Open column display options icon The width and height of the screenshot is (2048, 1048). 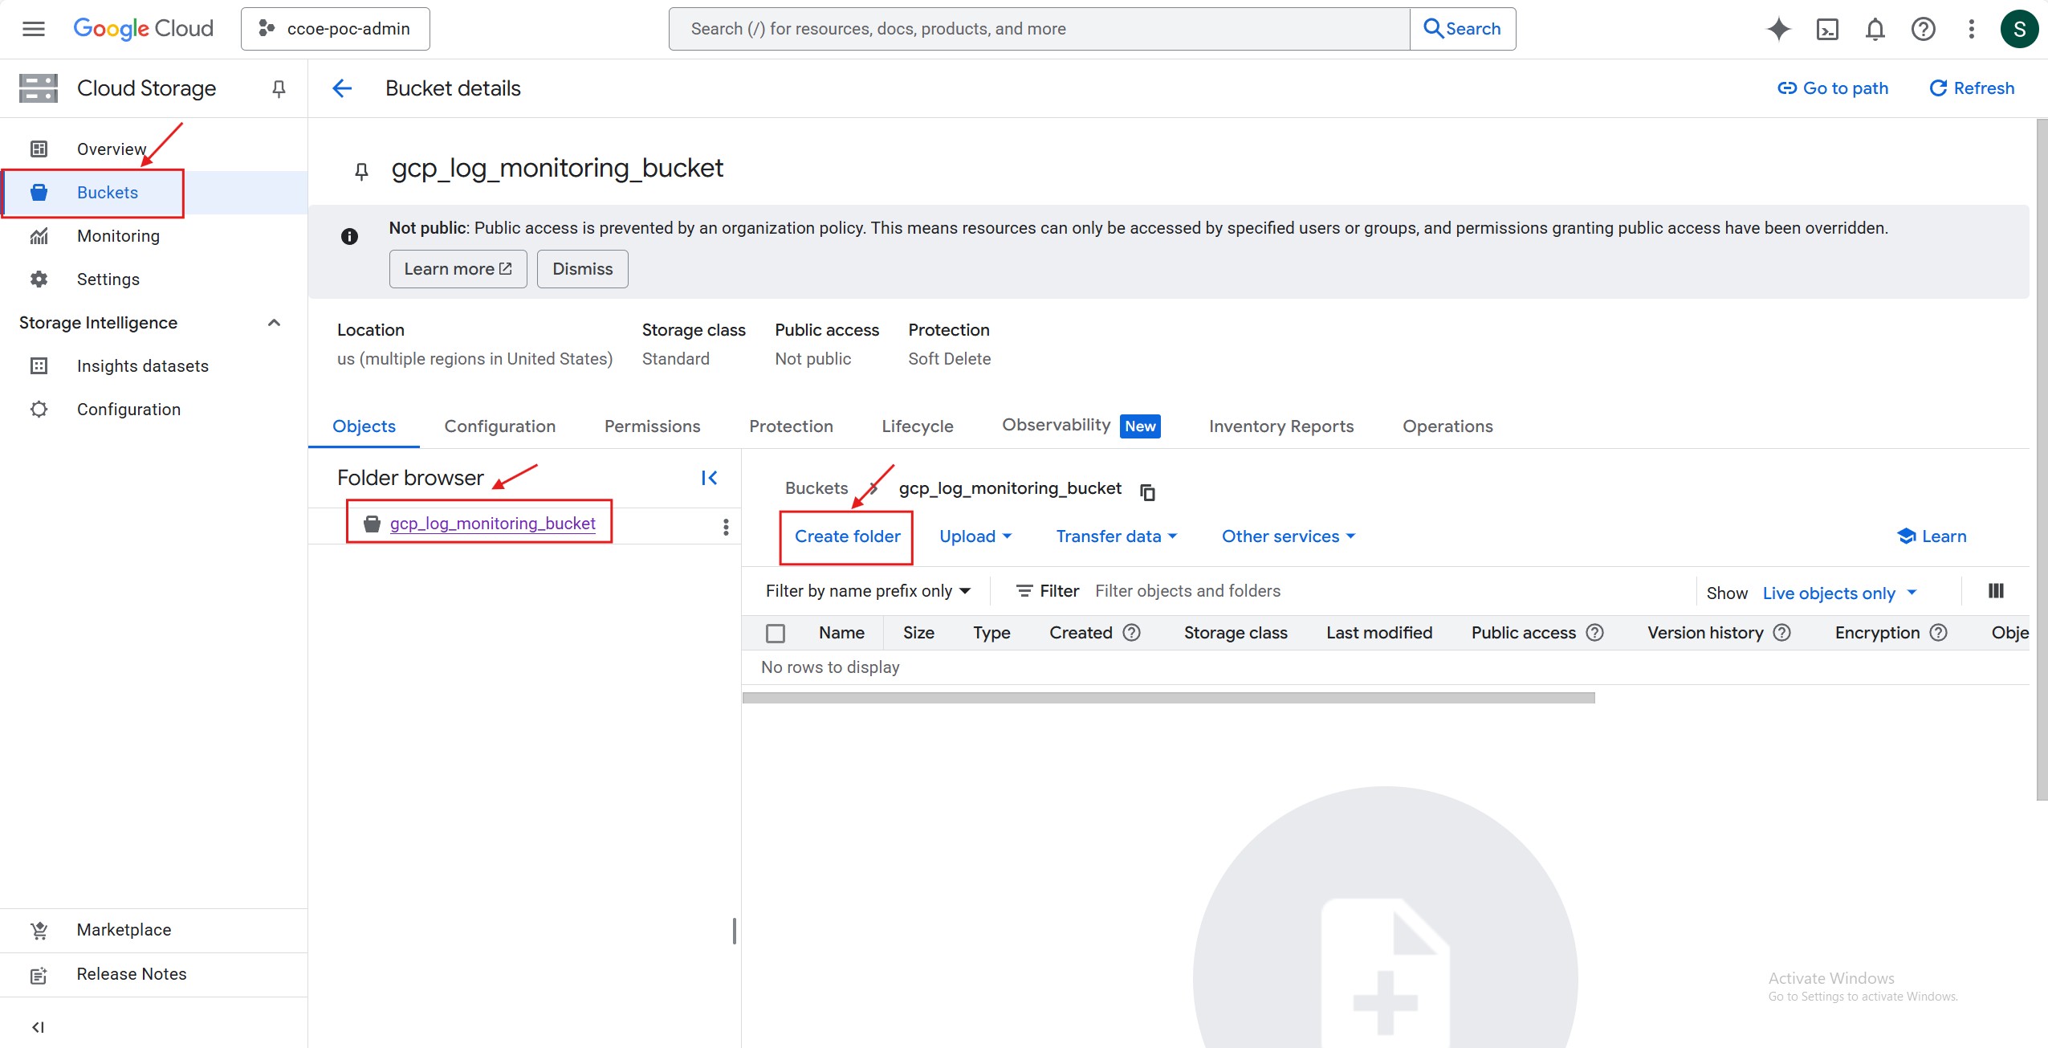click(1996, 591)
